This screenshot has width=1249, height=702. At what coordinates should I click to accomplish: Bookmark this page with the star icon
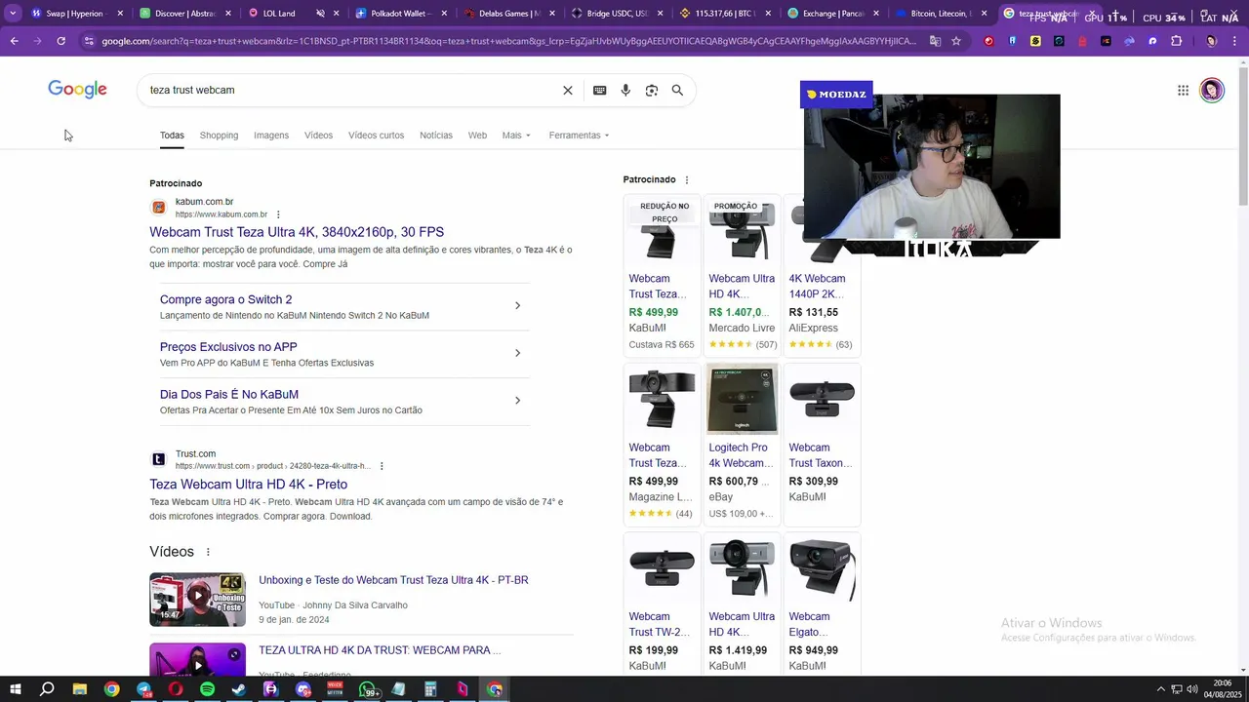coord(956,41)
